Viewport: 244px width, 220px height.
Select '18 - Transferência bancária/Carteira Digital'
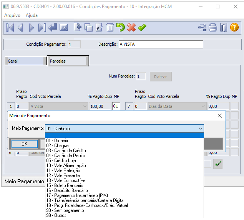click(x=124, y=200)
